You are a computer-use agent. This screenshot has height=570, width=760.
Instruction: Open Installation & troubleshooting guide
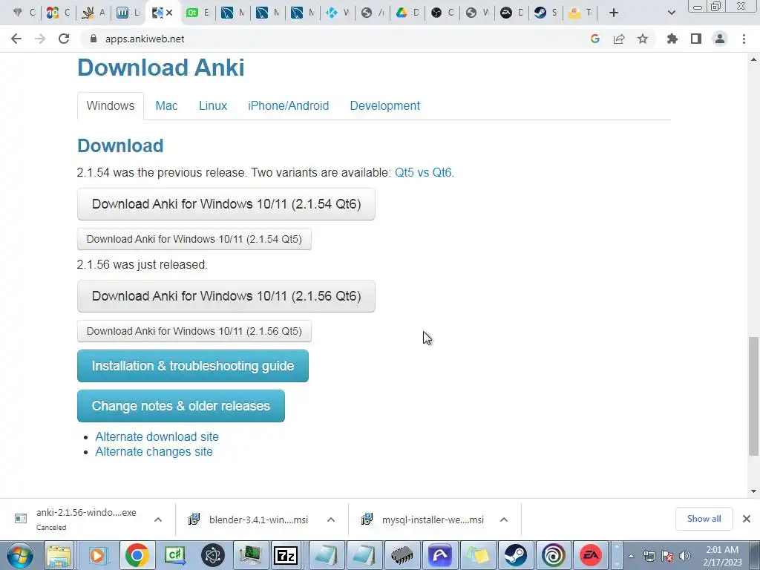[193, 366]
